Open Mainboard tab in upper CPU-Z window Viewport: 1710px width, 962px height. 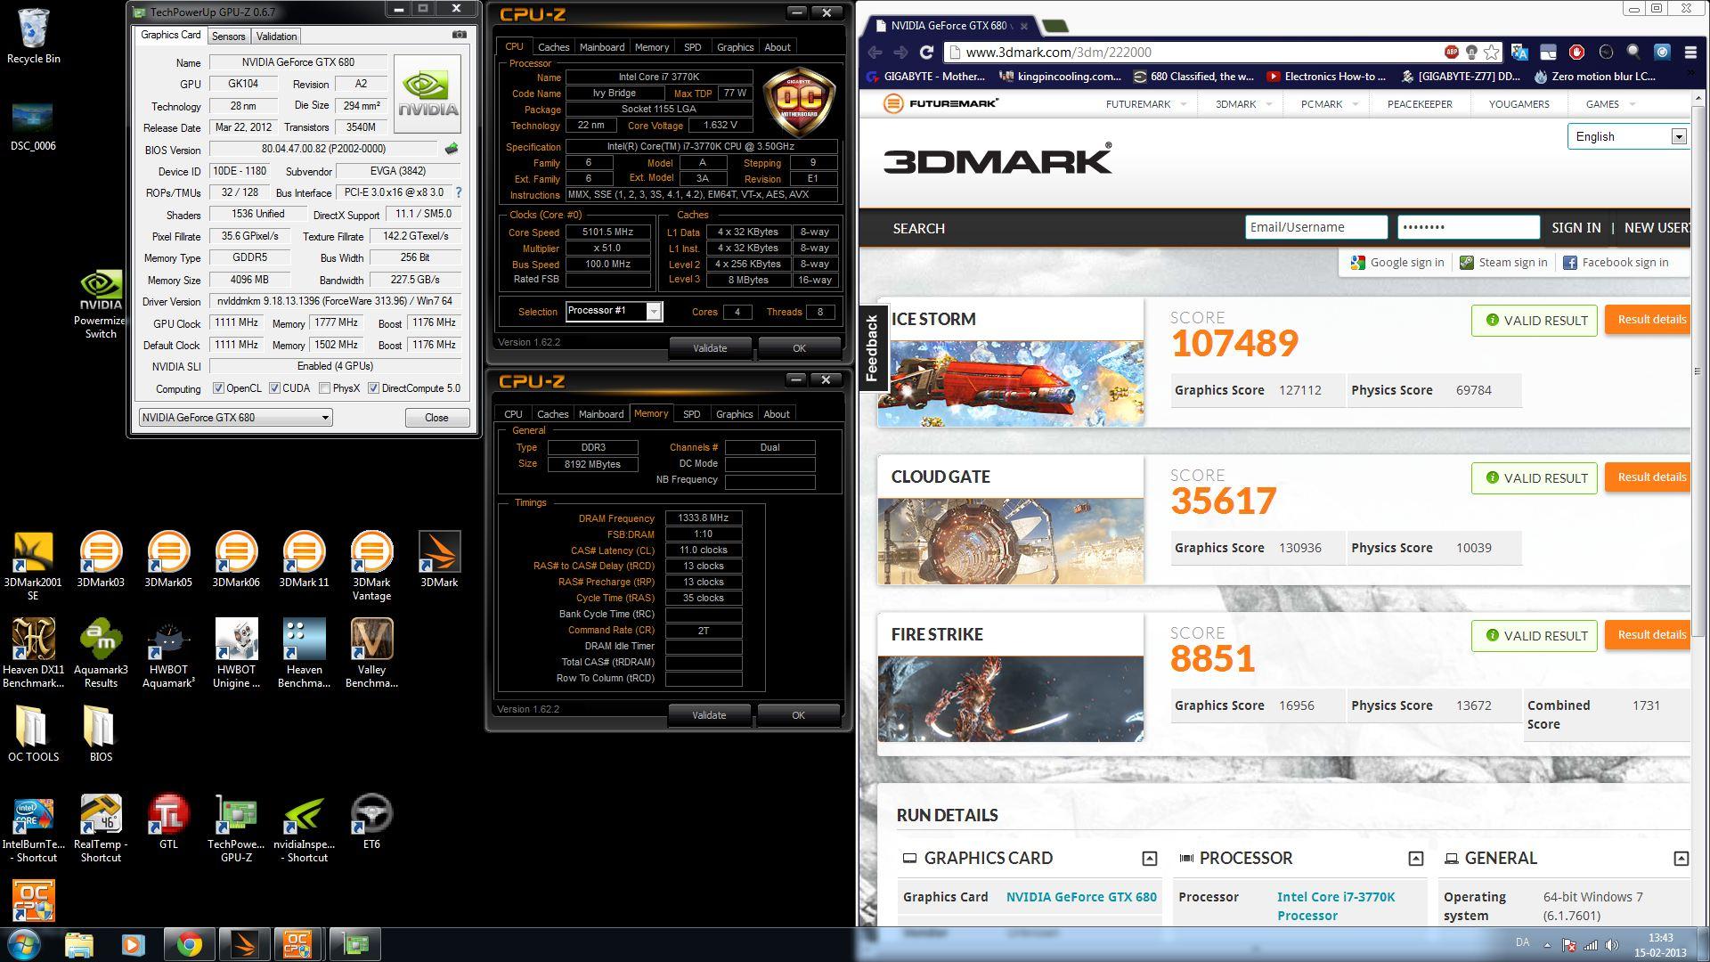tap(602, 47)
